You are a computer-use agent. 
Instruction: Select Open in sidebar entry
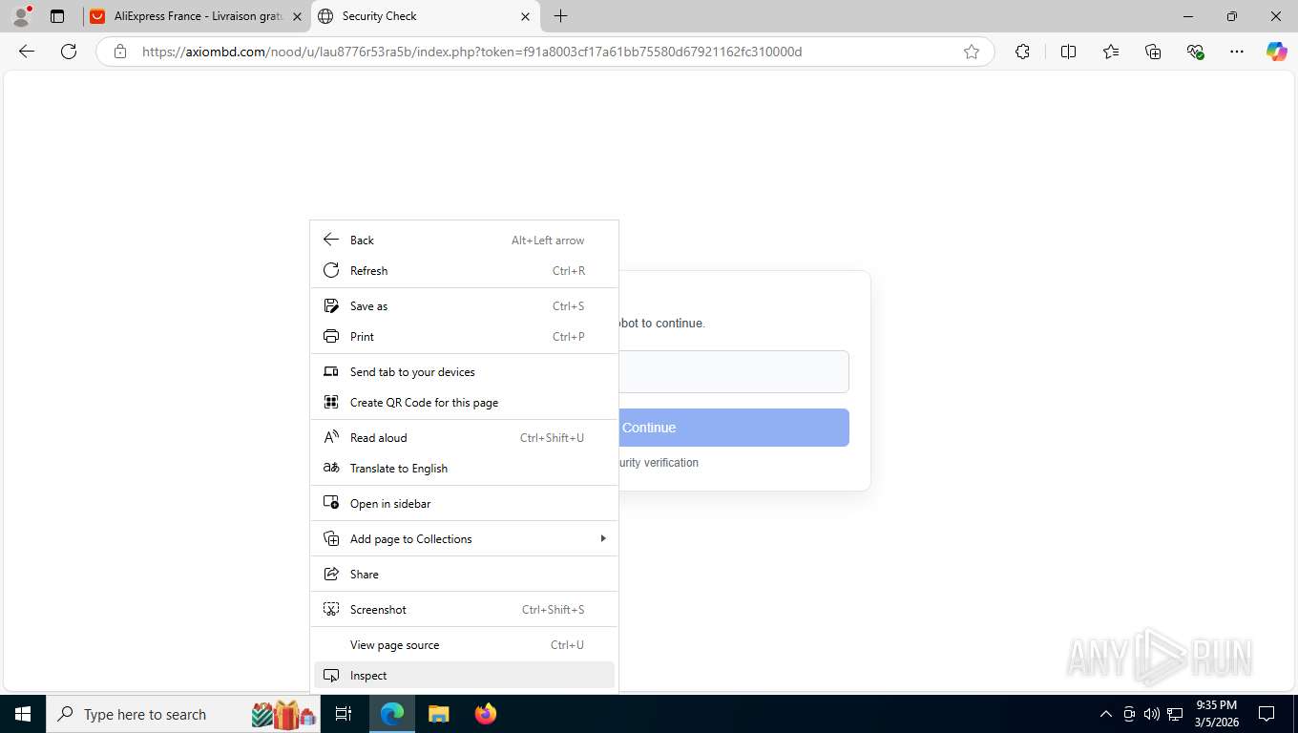[x=464, y=504]
